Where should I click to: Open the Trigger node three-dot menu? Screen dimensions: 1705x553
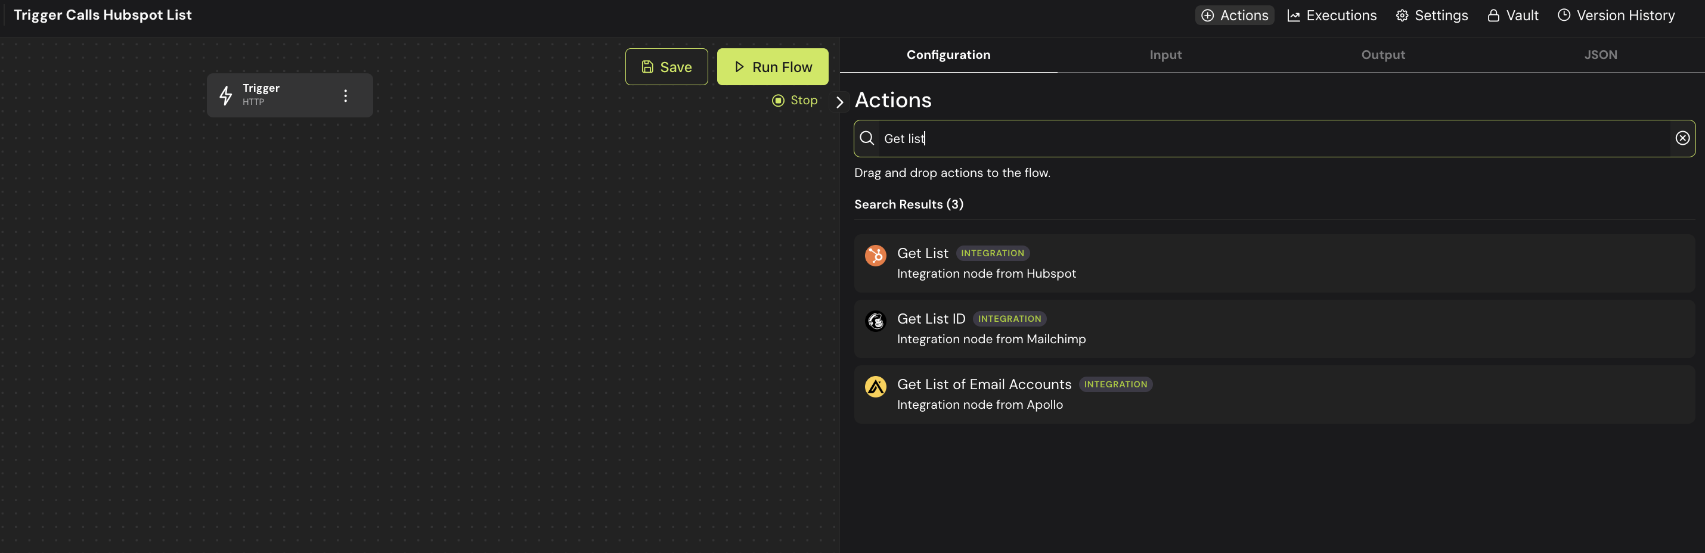point(345,95)
